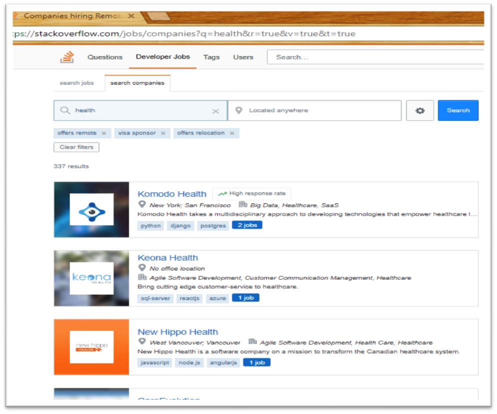
Task: Click the angularjs tag
Action: (x=223, y=362)
